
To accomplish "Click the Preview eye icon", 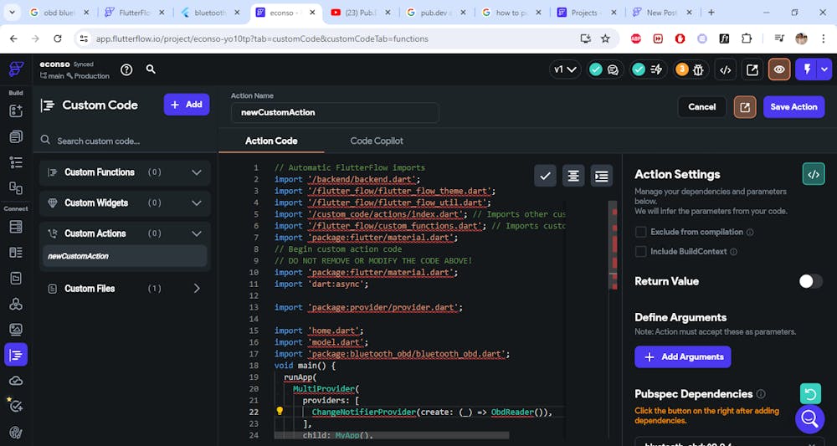I will coord(779,69).
